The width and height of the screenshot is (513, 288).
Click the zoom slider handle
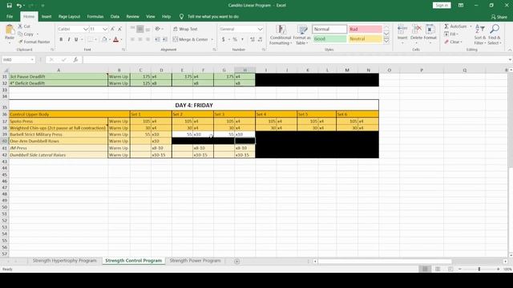pos(479,269)
